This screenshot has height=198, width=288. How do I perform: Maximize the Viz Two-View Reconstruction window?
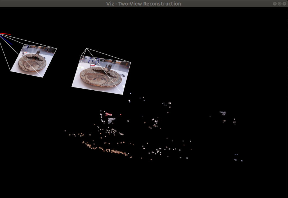point(280,4)
